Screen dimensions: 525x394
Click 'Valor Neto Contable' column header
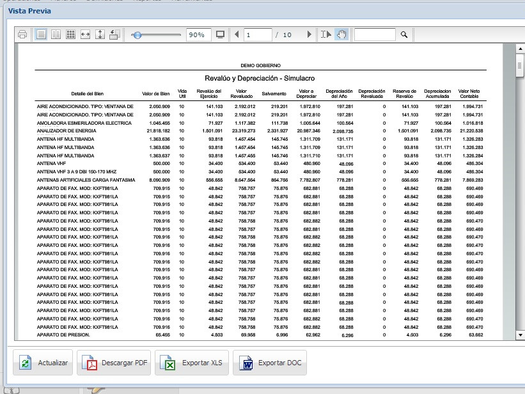tap(469, 94)
